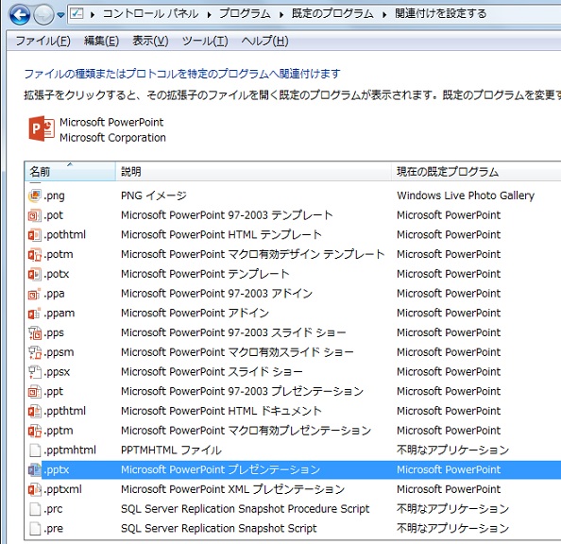Screen dimensions: 561x544
Task: Go to コントロール パネル in breadcrumb
Action: (x=150, y=13)
